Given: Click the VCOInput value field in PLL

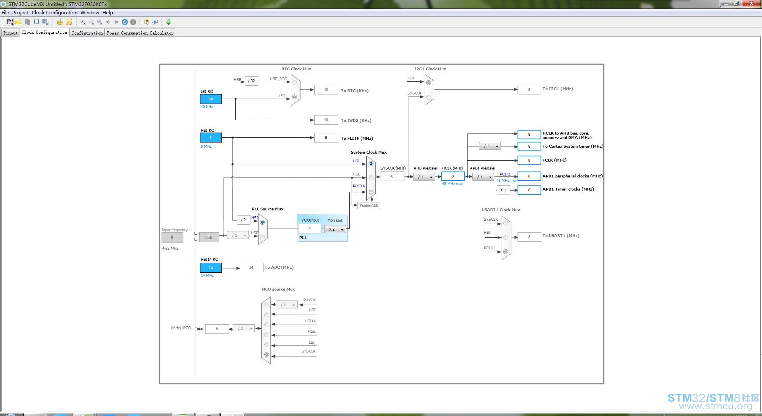Looking at the screenshot, I should click(x=310, y=229).
